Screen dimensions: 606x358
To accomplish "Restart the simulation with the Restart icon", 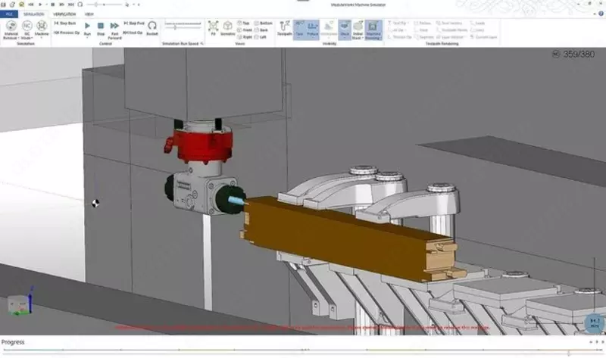I will pos(151,29).
